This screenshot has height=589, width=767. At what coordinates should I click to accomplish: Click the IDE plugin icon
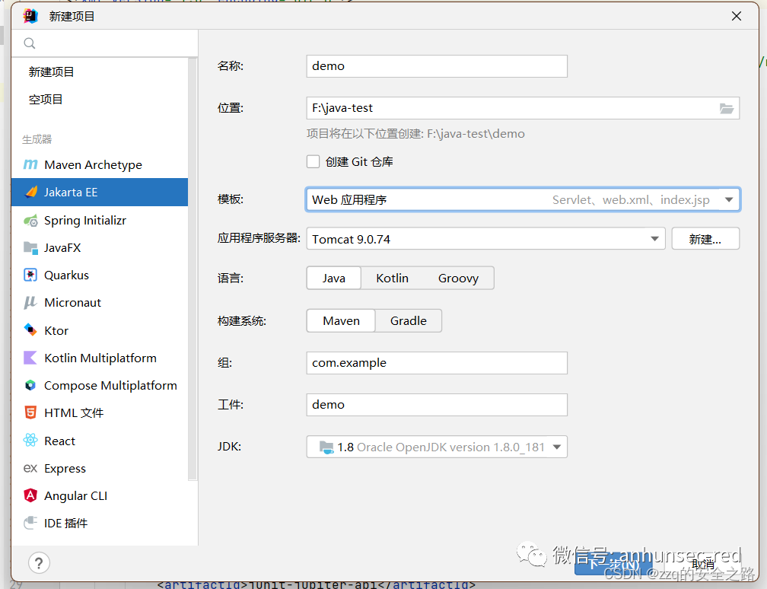30,523
